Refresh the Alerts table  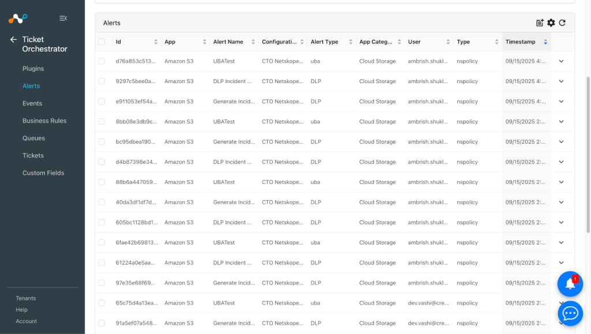click(x=562, y=23)
